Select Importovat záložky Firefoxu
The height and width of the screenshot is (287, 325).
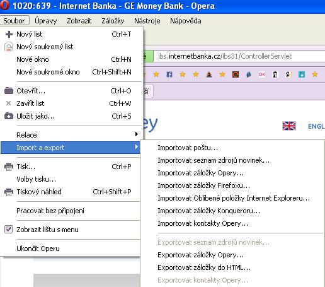pyautogui.click(x=232, y=185)
